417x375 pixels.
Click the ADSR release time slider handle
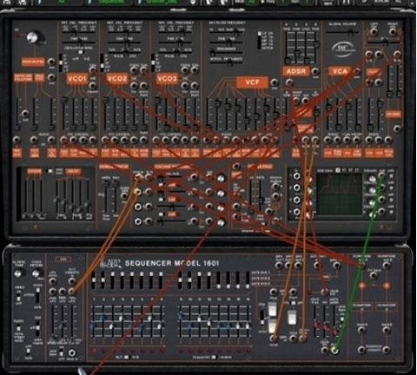(x=316, y=44)
